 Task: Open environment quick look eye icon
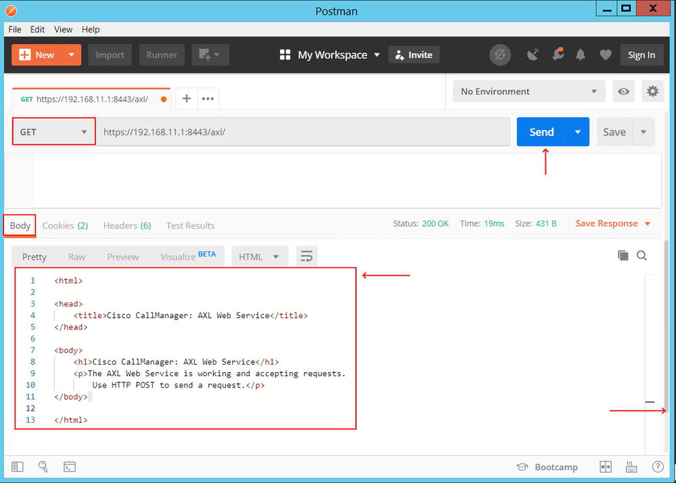tap(623, 91)
